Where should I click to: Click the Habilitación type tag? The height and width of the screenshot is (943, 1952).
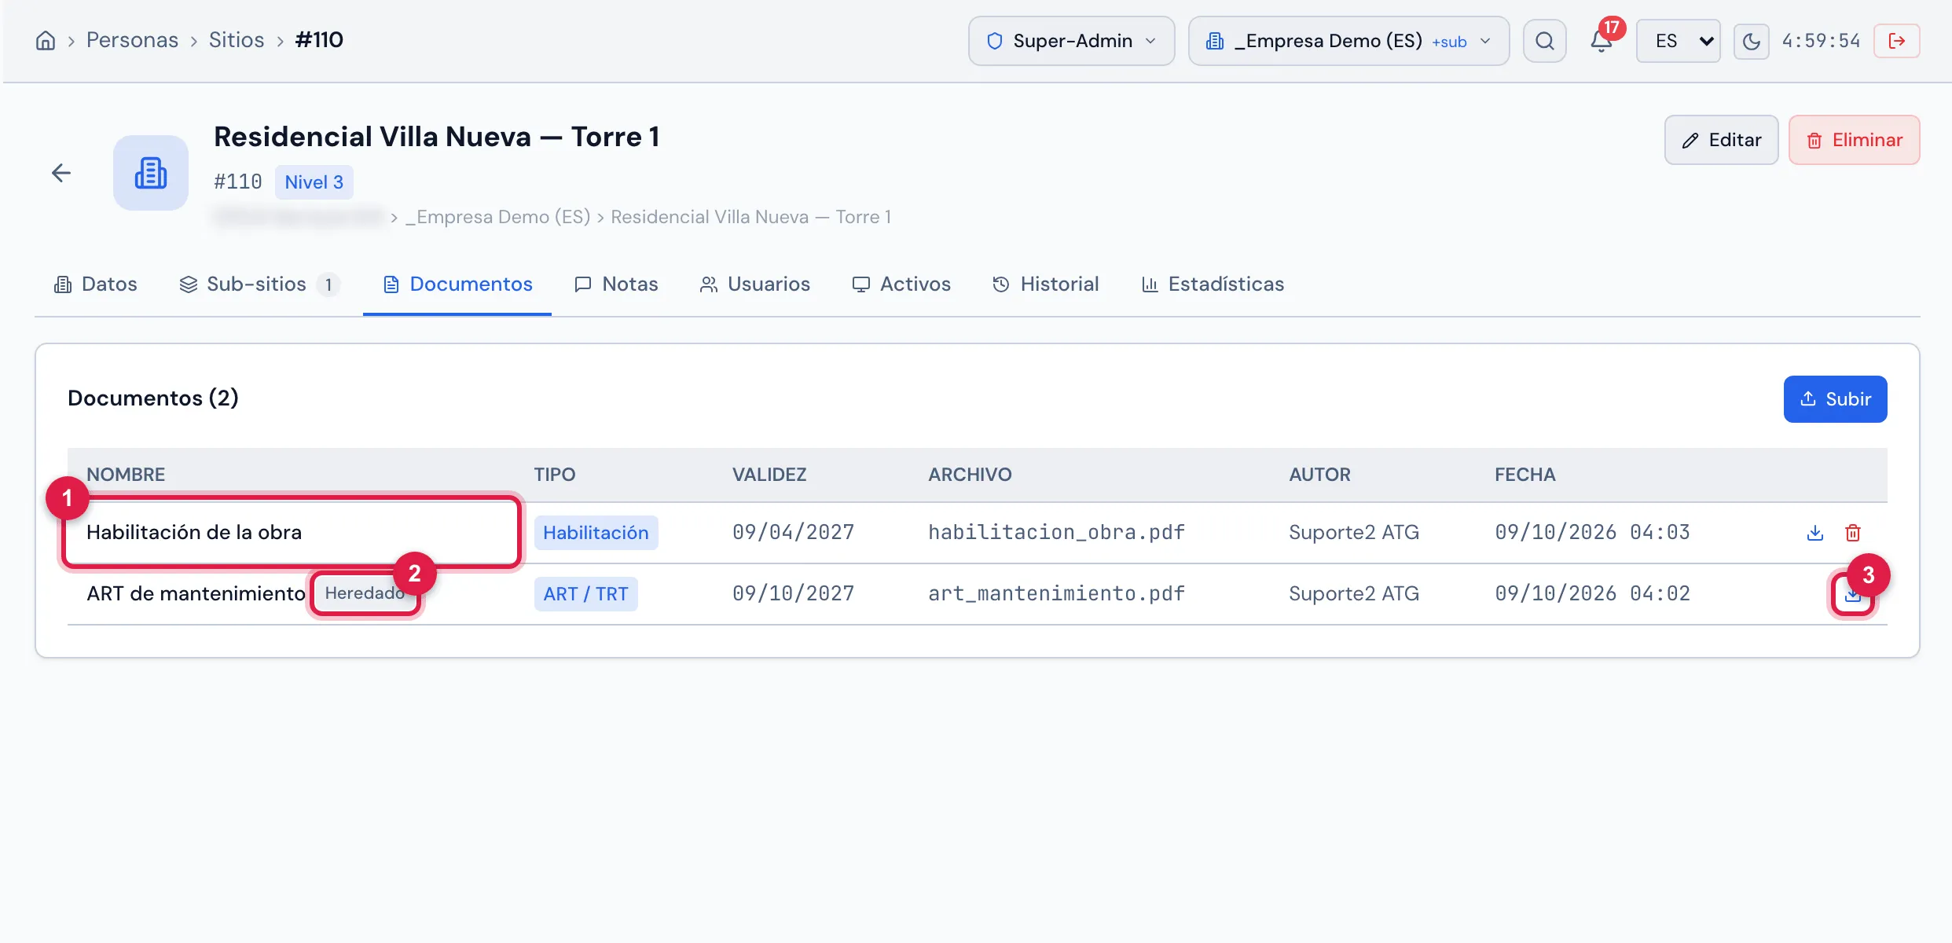[596, 533]
